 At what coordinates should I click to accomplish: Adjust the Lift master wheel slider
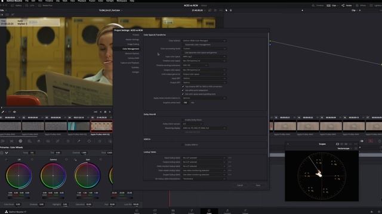tap(19, 198)
